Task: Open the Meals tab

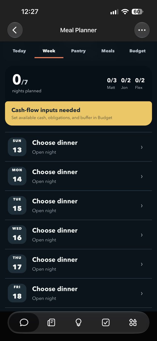Action: (x=108, y=51)
